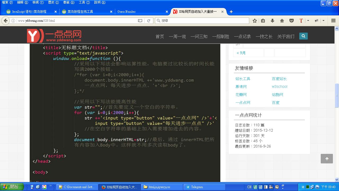Open the 編輯 menu
339x191 pixels.
pyautogui.click(x=23, y=2)
